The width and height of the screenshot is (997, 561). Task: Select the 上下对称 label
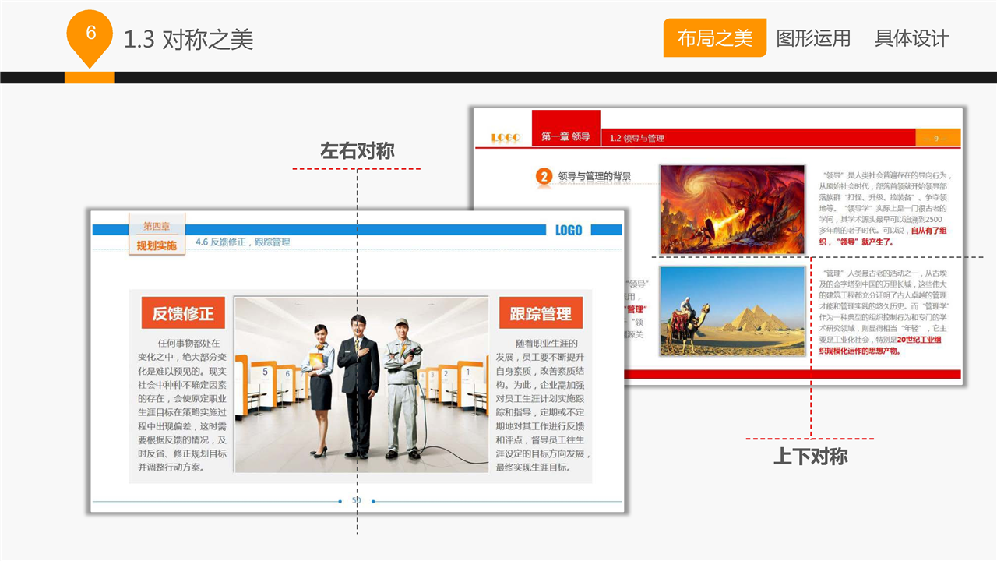pos(810,457)
